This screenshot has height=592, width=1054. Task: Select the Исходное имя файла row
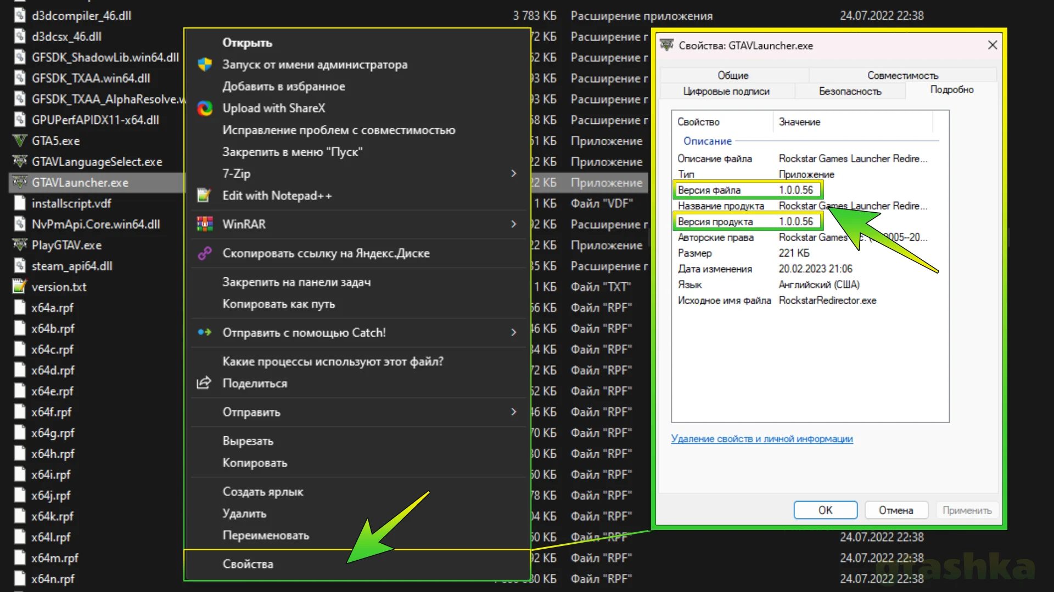[777, 301]
